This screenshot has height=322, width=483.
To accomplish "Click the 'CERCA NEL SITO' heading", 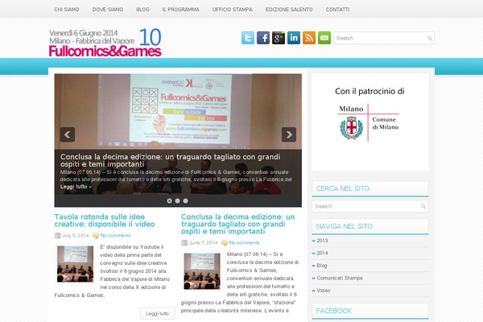I will (343, 188).
